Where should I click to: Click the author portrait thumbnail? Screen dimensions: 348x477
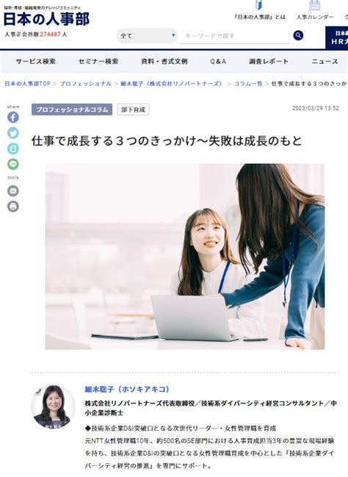tap(53, 406)
